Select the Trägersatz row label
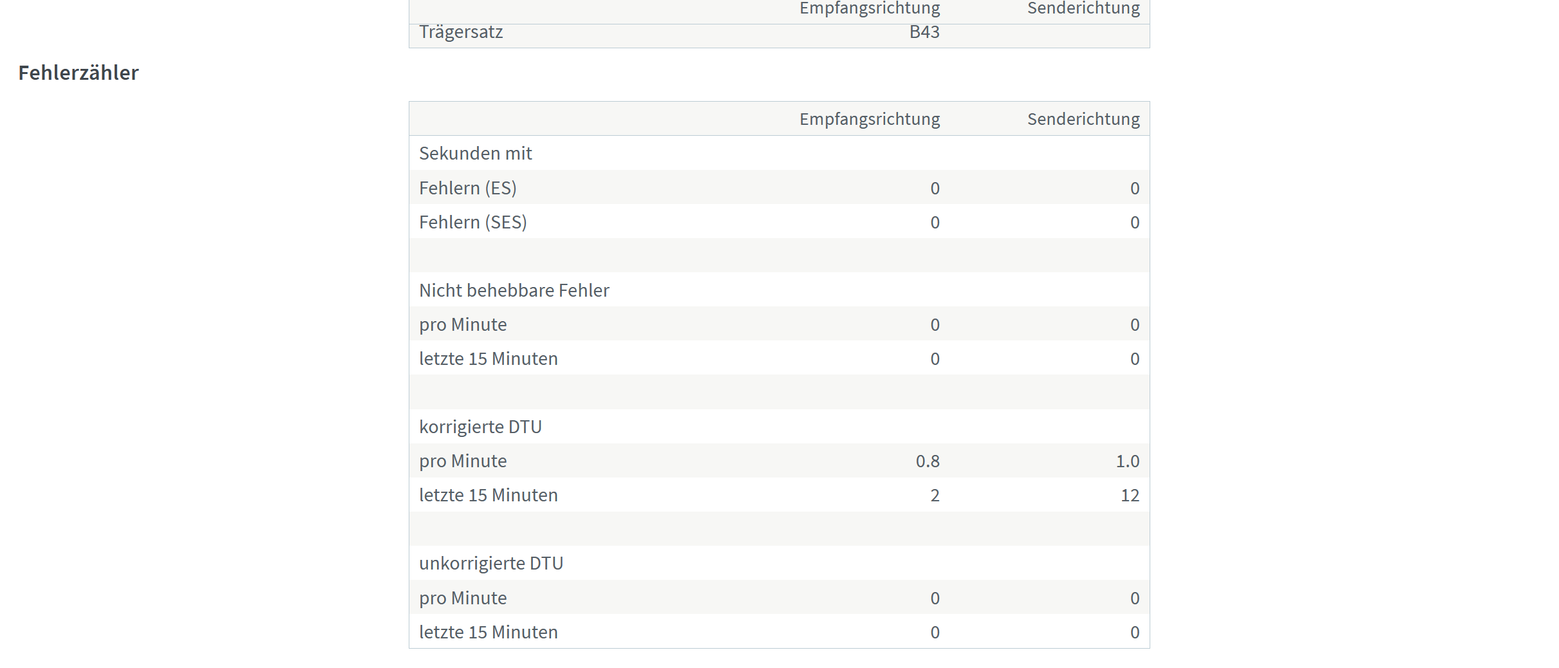Screen dimensions: 1559x668 coord(461,32)
